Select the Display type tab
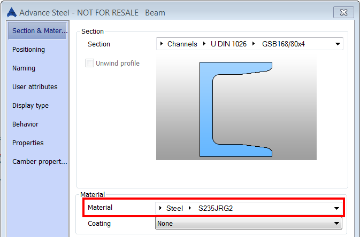The height and width of the screenshot is (237, 360). [x=30, y=106]
